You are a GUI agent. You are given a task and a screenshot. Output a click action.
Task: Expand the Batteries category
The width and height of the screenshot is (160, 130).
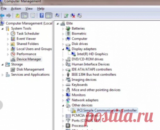(x=63, y=29)
